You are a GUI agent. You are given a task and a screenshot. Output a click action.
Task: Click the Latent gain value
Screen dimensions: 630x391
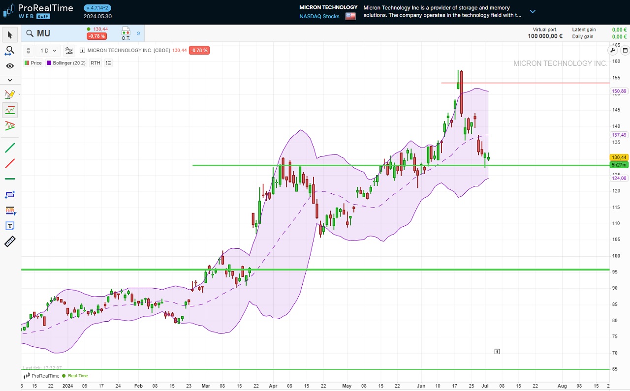point(619,30)
